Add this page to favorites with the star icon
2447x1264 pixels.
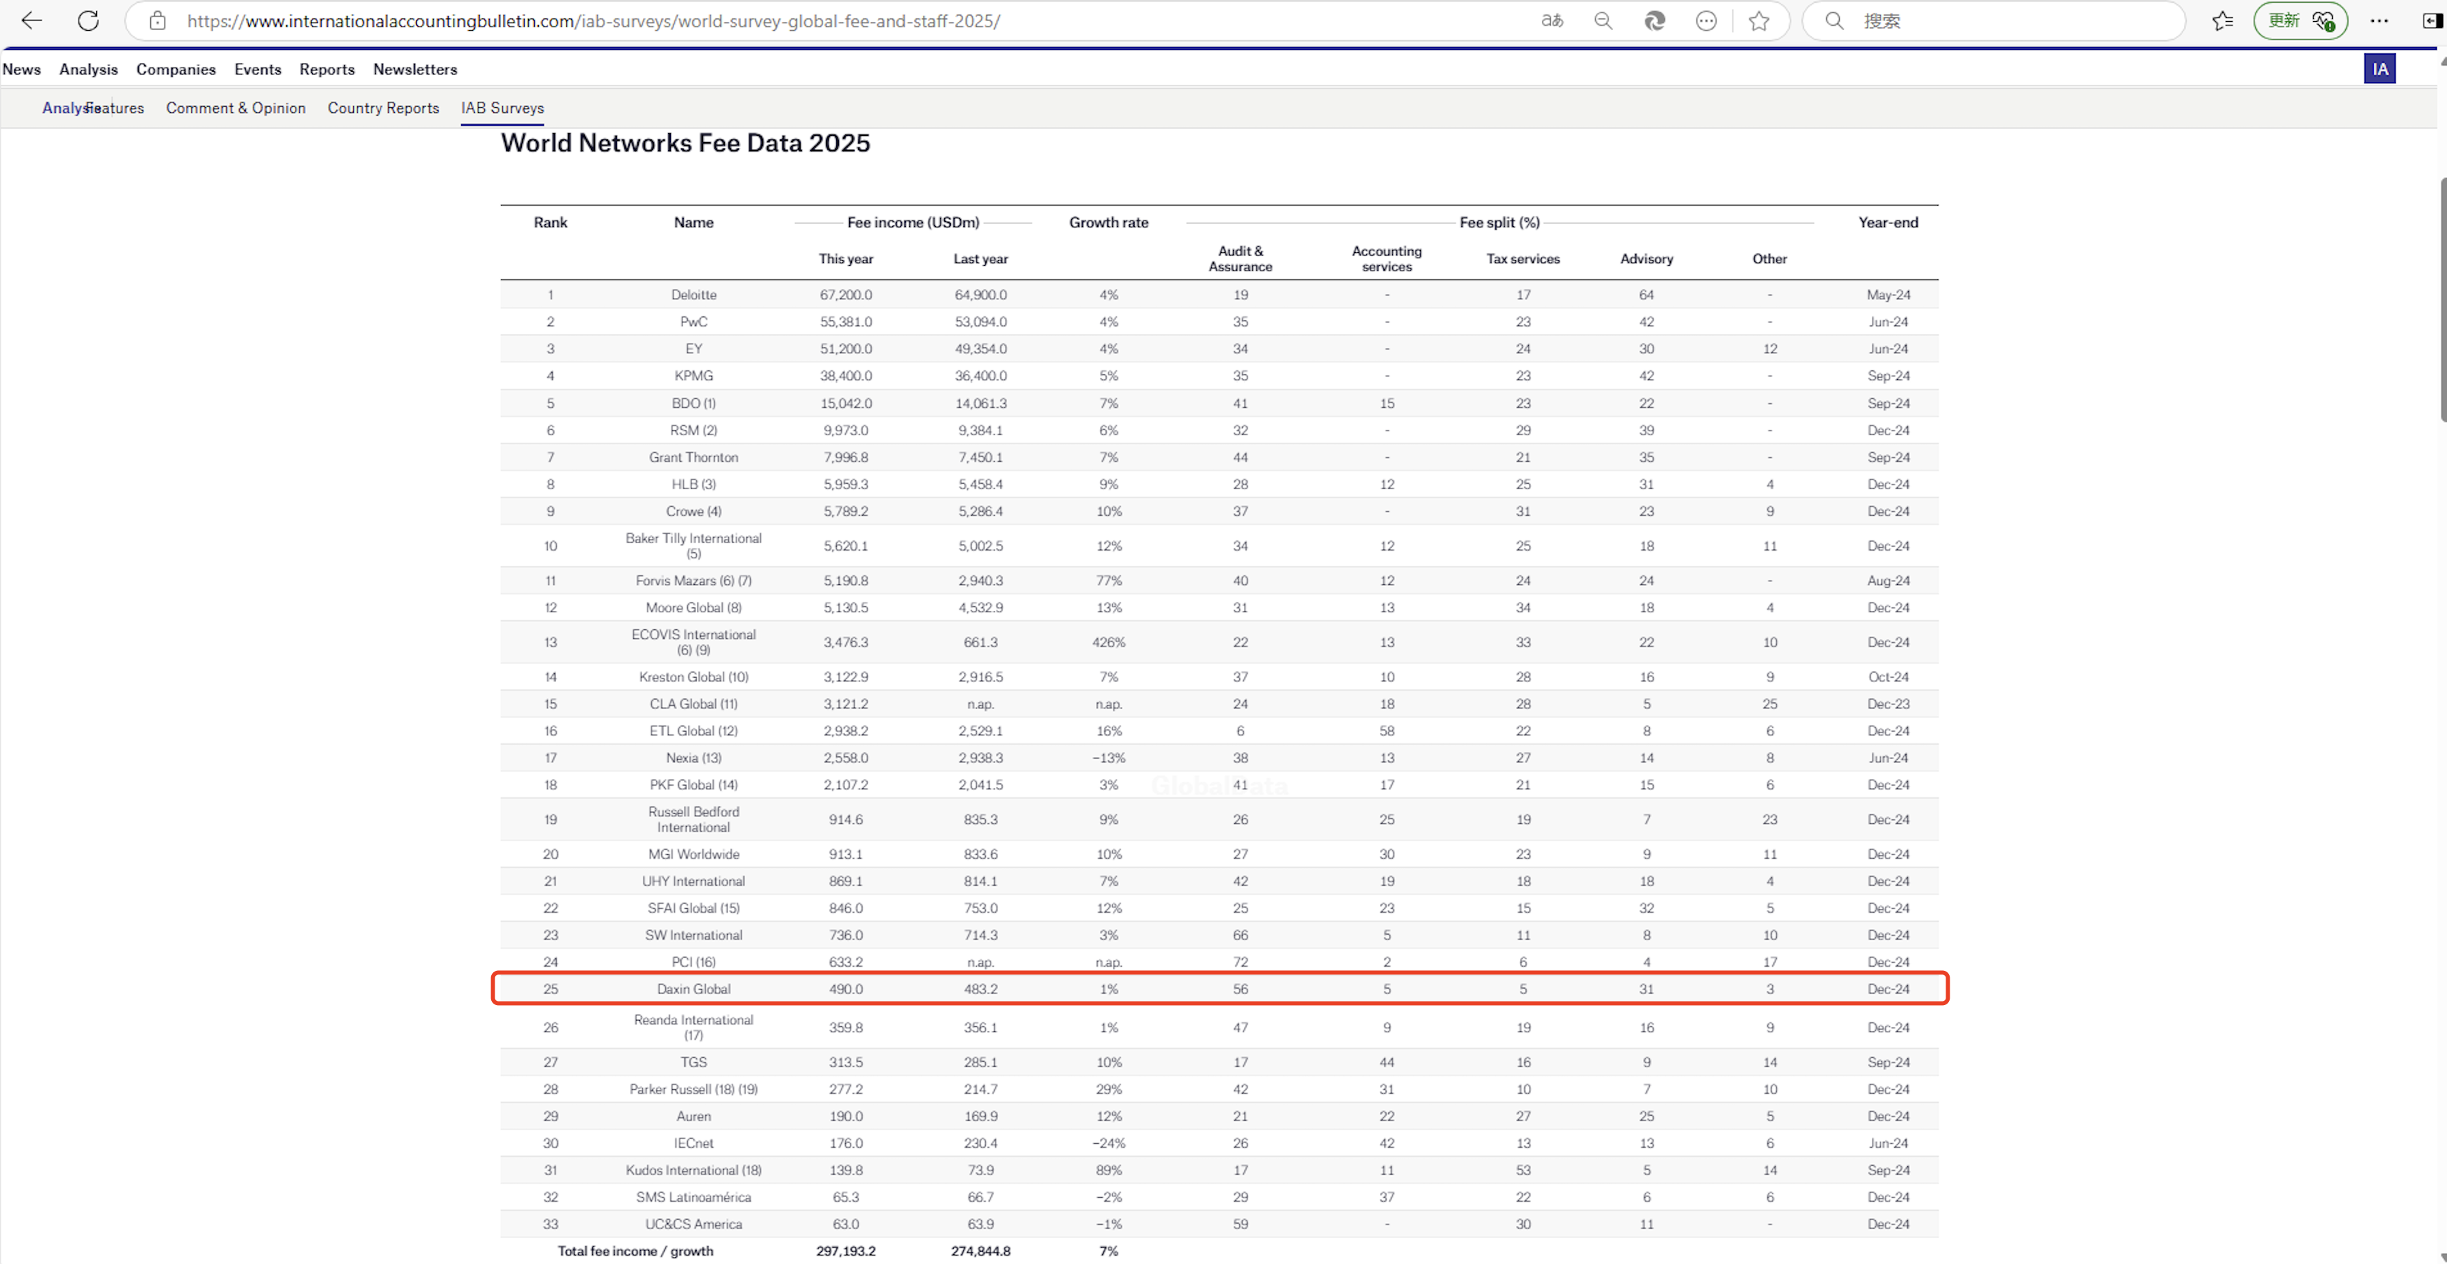pos(1759,20)
